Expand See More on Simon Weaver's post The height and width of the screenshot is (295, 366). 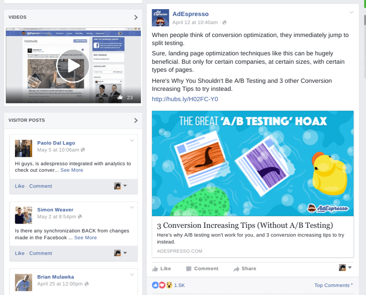(85, 238)
